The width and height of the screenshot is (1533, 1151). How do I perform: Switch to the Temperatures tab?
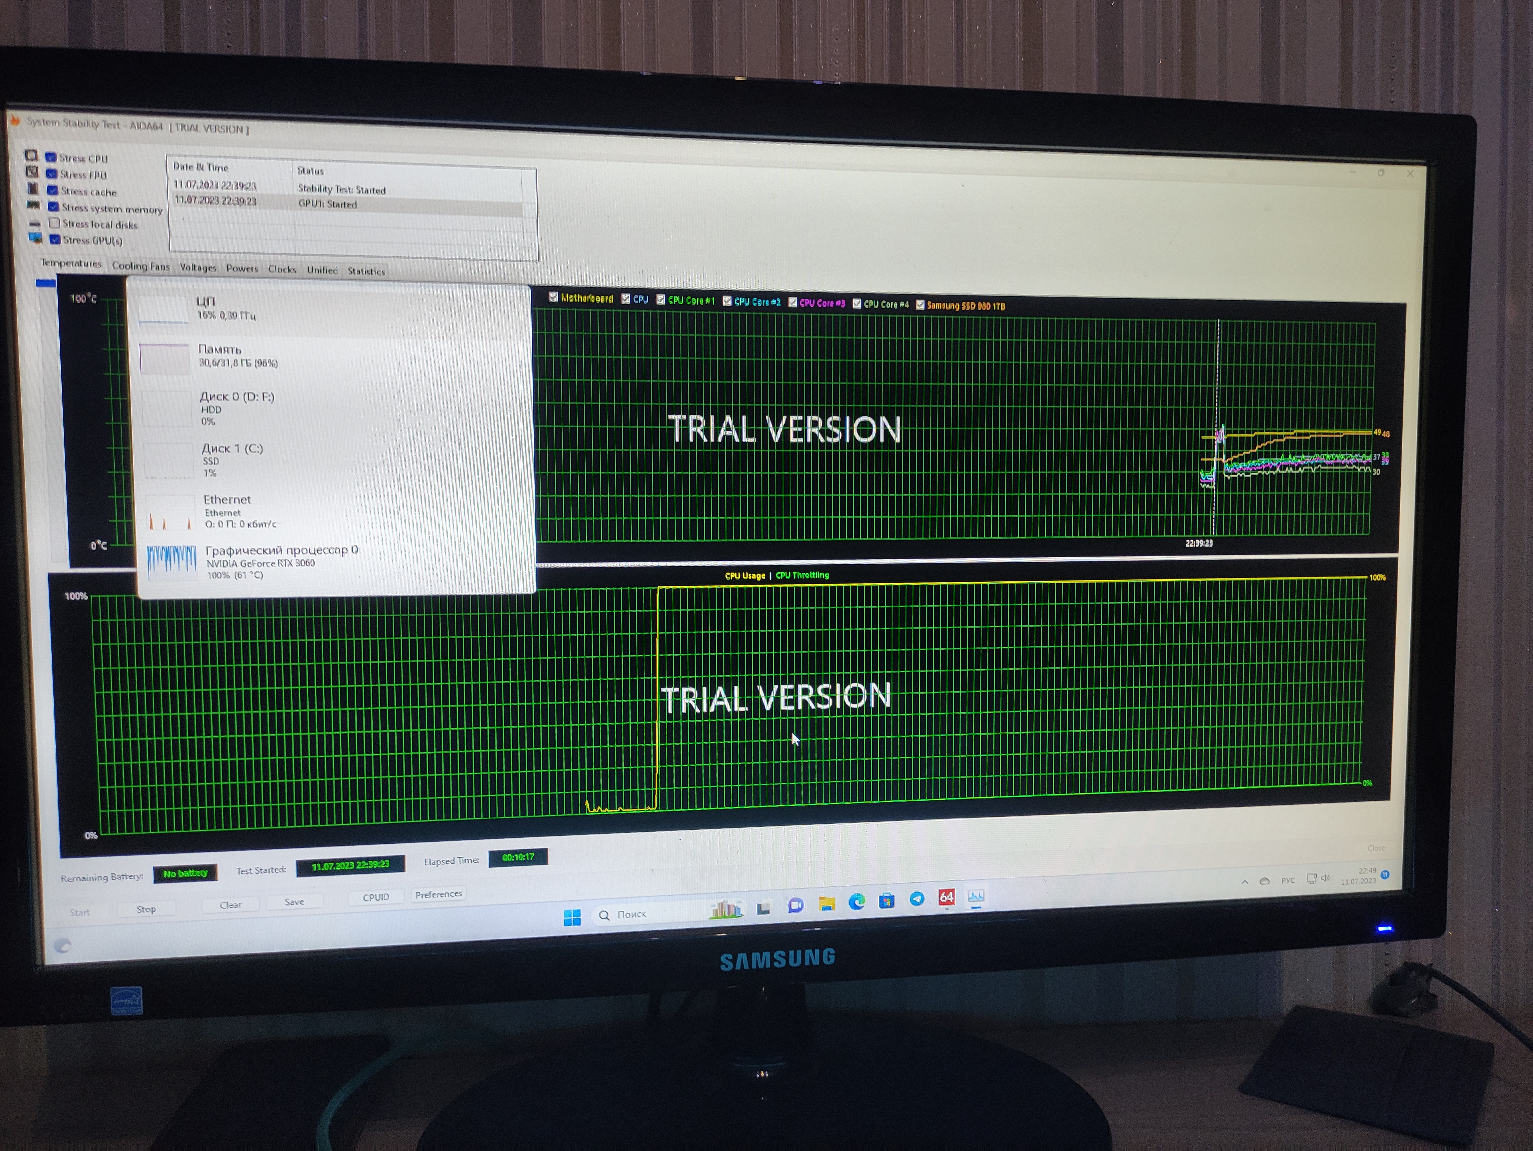pyautogui.click(x=70, y=263)
